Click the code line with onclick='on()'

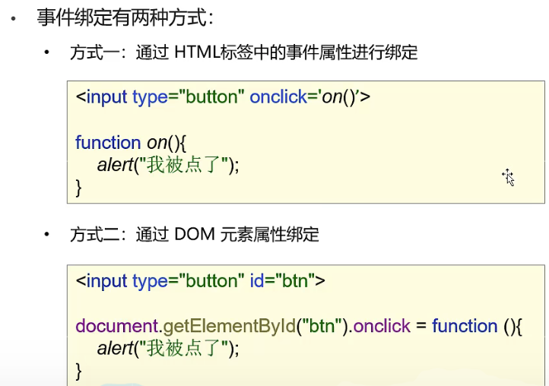(223, 97)
